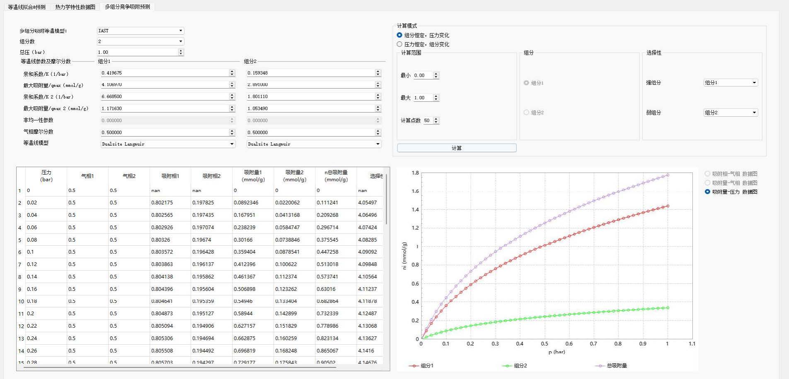Expand the 组分数 dropdown
Screen dimensions: 789x379
(x=140, y=41)
